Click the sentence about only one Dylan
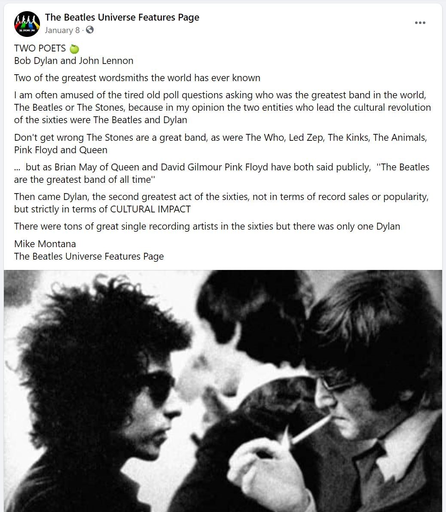 coord(207,227)
